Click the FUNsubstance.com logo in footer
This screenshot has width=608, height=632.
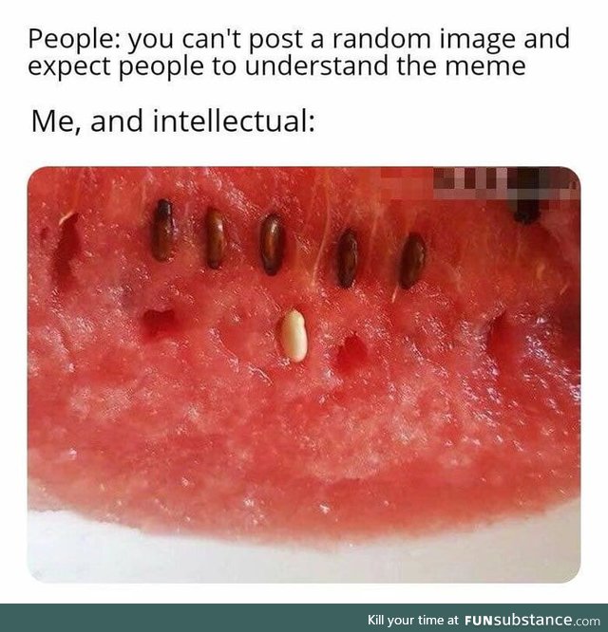coord(533,620)
